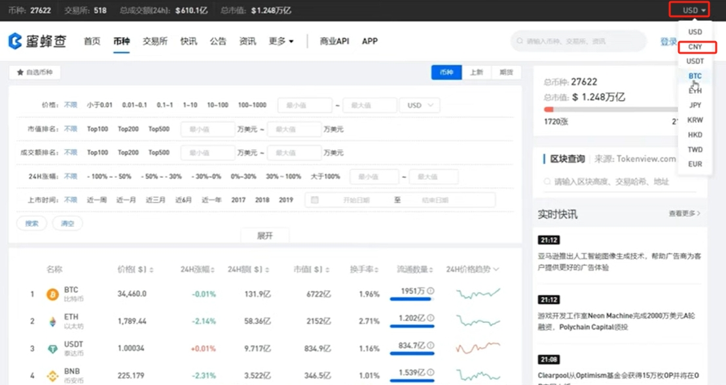Click the 清空 filter button
This screenshot has width=726, height=385.
pos(67,224)
